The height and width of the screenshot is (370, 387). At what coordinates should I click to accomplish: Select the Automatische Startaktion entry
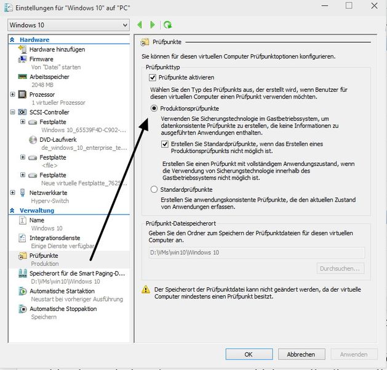tap(62, 291)
